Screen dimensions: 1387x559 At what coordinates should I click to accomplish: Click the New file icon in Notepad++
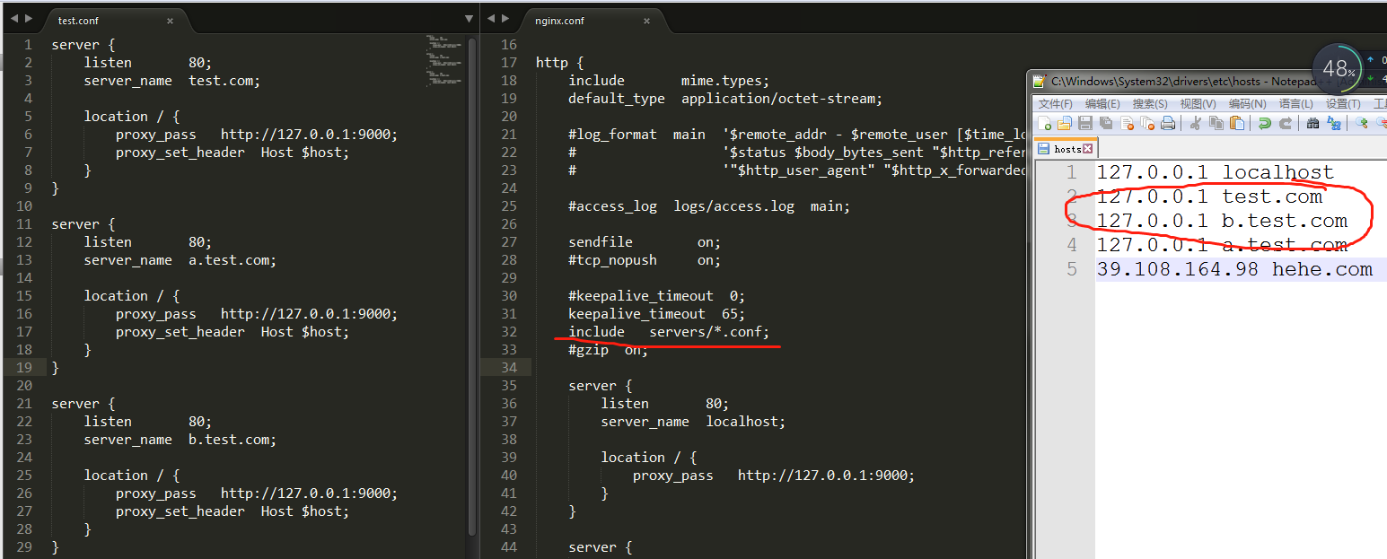tap(1044, 123)
